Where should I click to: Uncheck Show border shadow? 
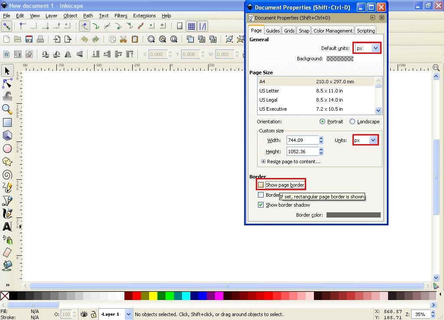click(261, 205)
